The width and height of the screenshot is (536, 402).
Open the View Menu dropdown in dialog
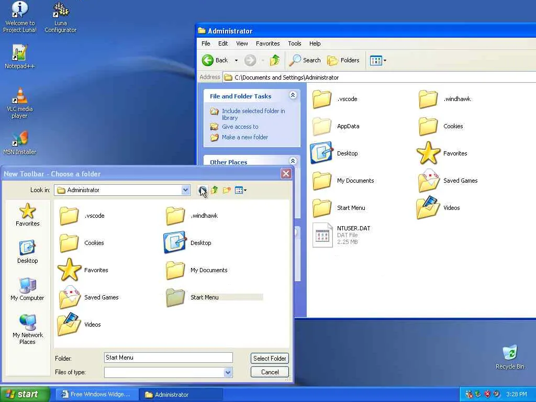pos(241,190)
